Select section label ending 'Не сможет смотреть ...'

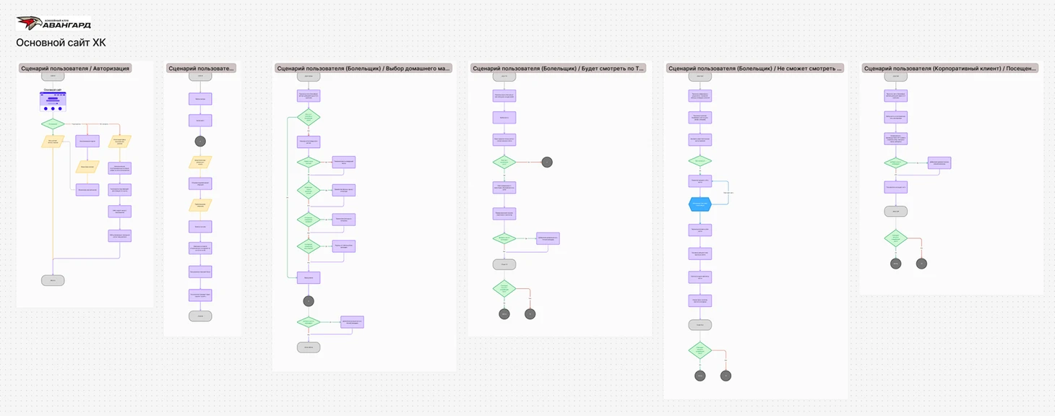pyautogui.click(x=755, y=69)
